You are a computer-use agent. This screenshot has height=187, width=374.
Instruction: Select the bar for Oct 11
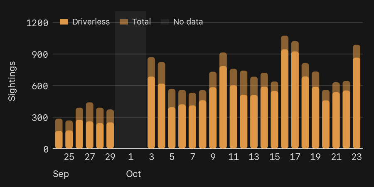[233, 108]
